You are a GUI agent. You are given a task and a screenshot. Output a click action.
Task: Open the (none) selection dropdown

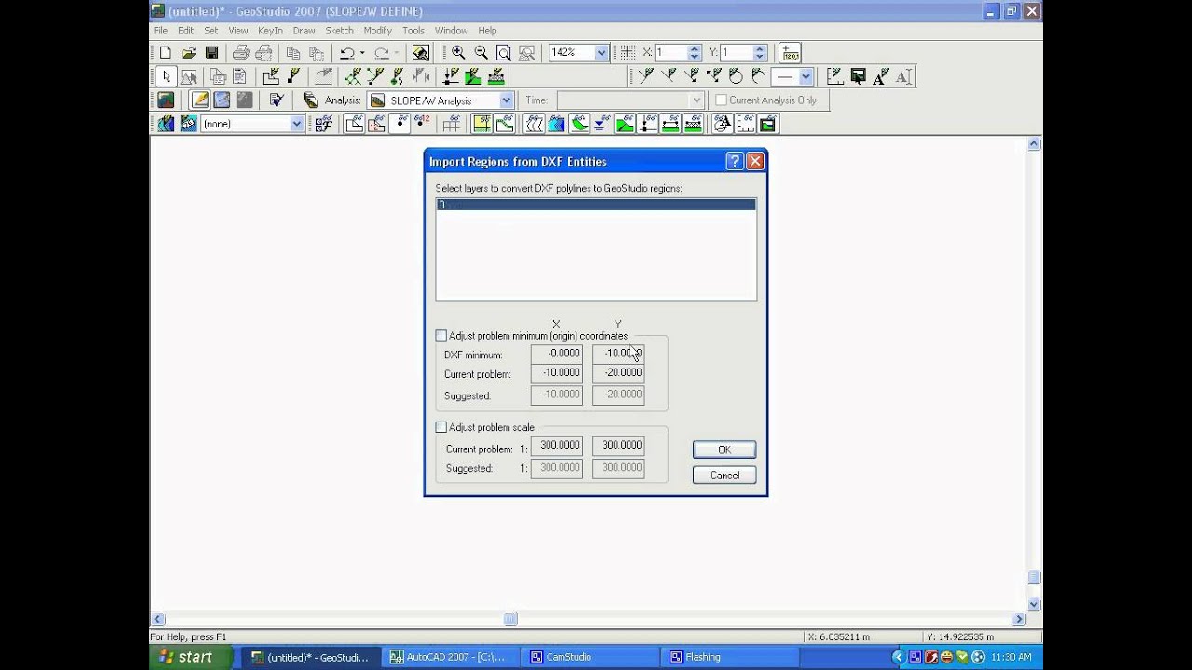coord(296,124)
